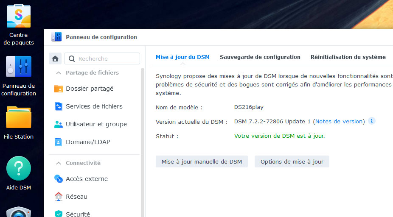Open Réseau network settings
Viewport: 393px width, 217px height.
pos(76,197)
